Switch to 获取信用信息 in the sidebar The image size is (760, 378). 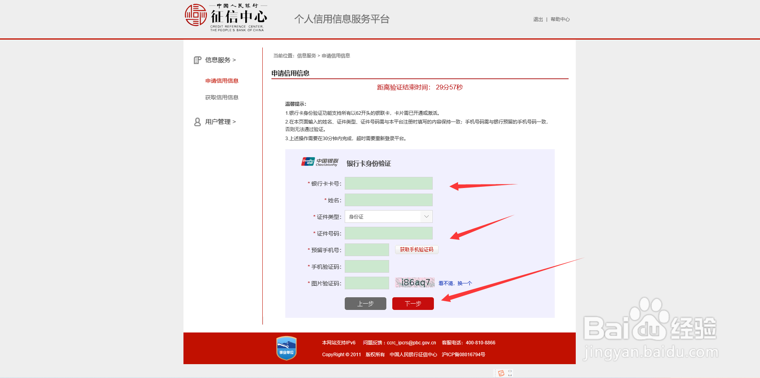pos(222,97)
